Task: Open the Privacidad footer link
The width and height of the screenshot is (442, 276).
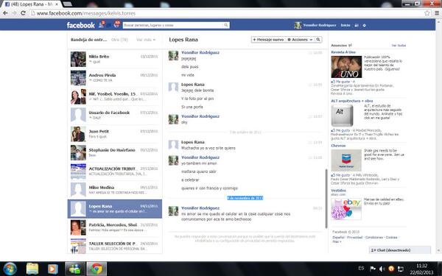Action: coord(355,238)
